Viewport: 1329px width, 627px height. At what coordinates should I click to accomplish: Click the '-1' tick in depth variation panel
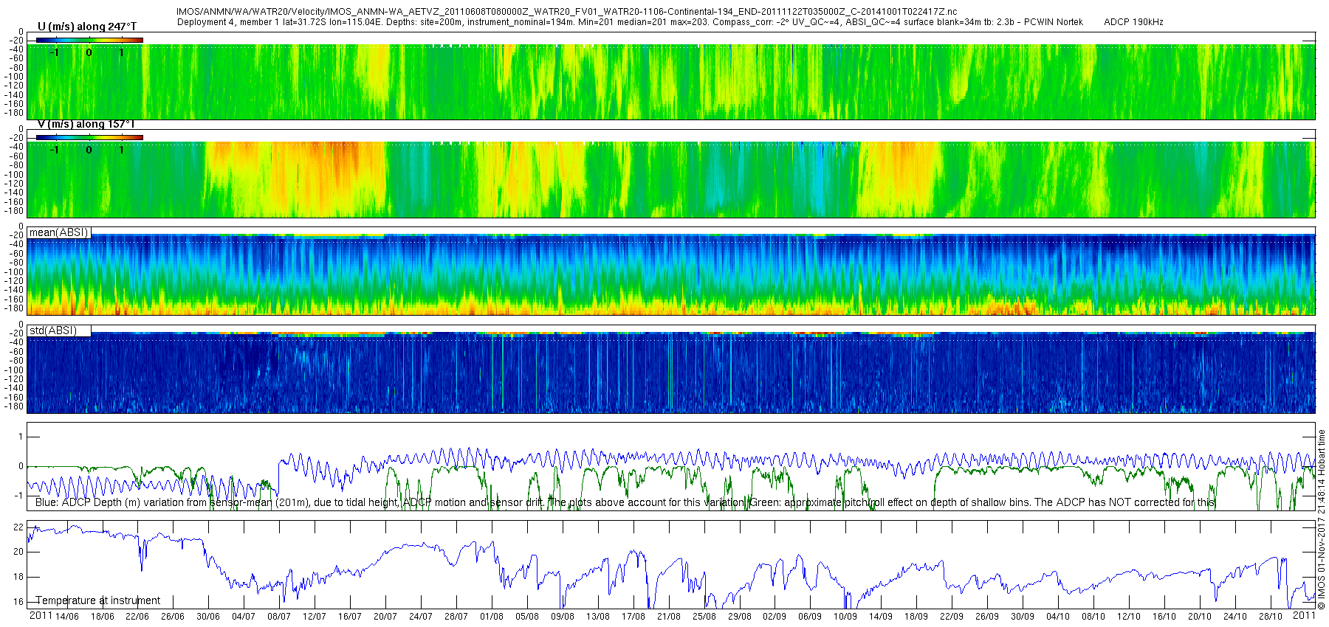(19, 496)
